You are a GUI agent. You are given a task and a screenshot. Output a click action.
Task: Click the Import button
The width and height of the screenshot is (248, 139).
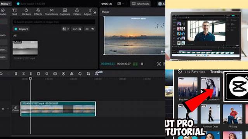click(21, 29)
